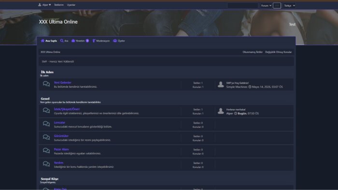Open the Sosyal Köşe category header

[50, 179]
